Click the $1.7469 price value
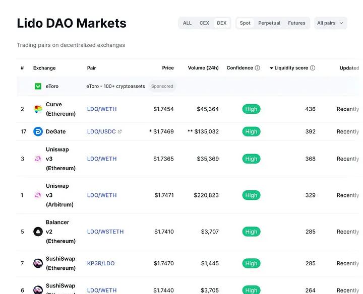 (x=163, y=131)
